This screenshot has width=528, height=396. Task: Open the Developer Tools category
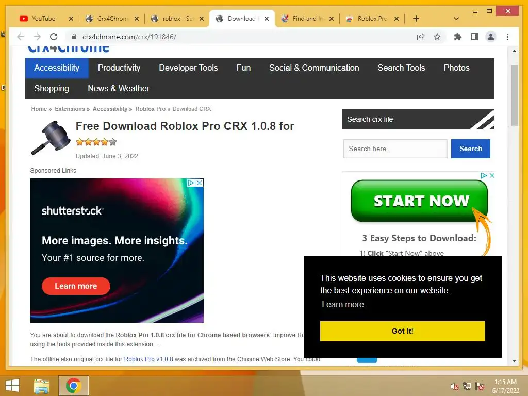188,68
